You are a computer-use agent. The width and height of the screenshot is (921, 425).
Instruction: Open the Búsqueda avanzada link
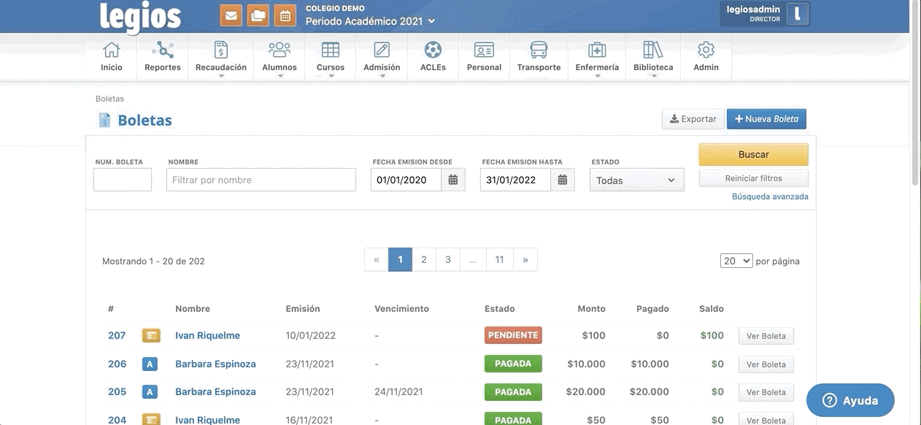click(770, 196)
